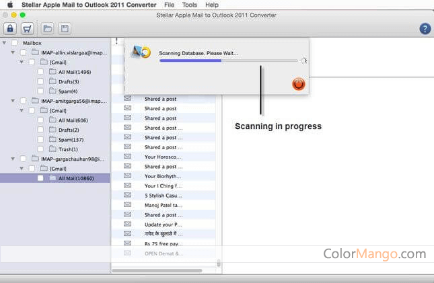Open the Tools menu
This screenshot has height=283, width=434.
coord(190,5)
